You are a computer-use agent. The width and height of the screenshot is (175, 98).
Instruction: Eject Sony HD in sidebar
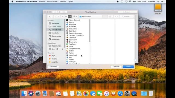[x=62, y=49]
